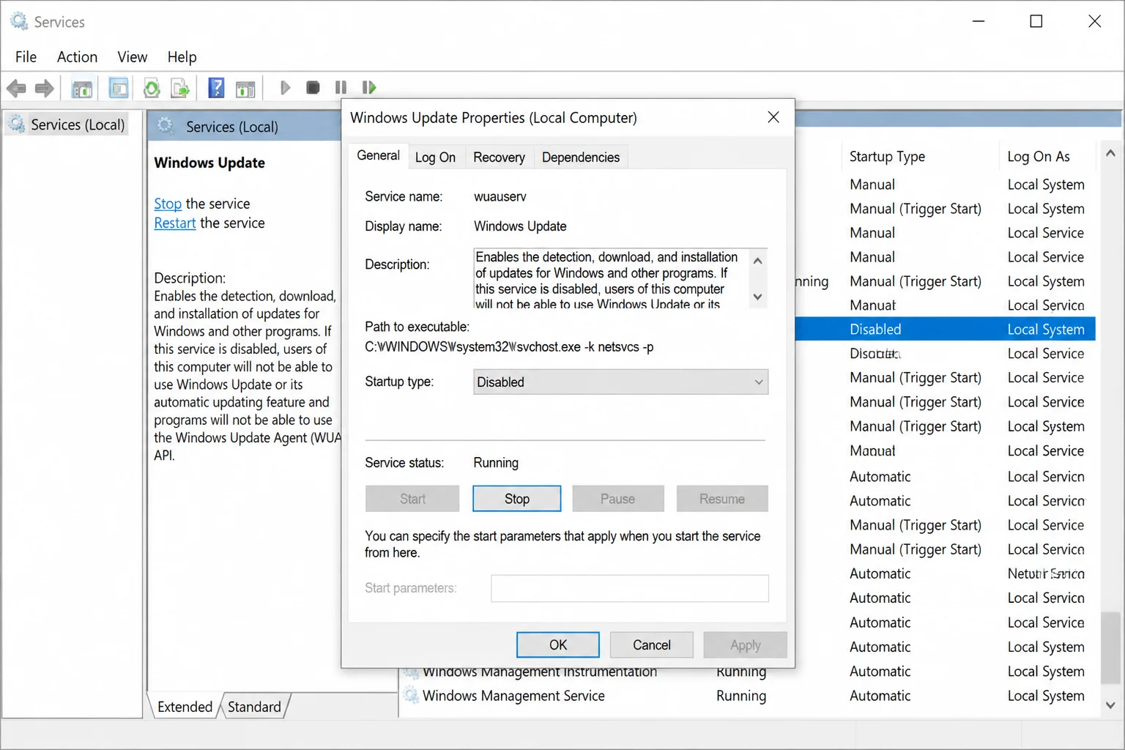Click the Restart the service link
Screen dimensions: 1125x750
175,223
